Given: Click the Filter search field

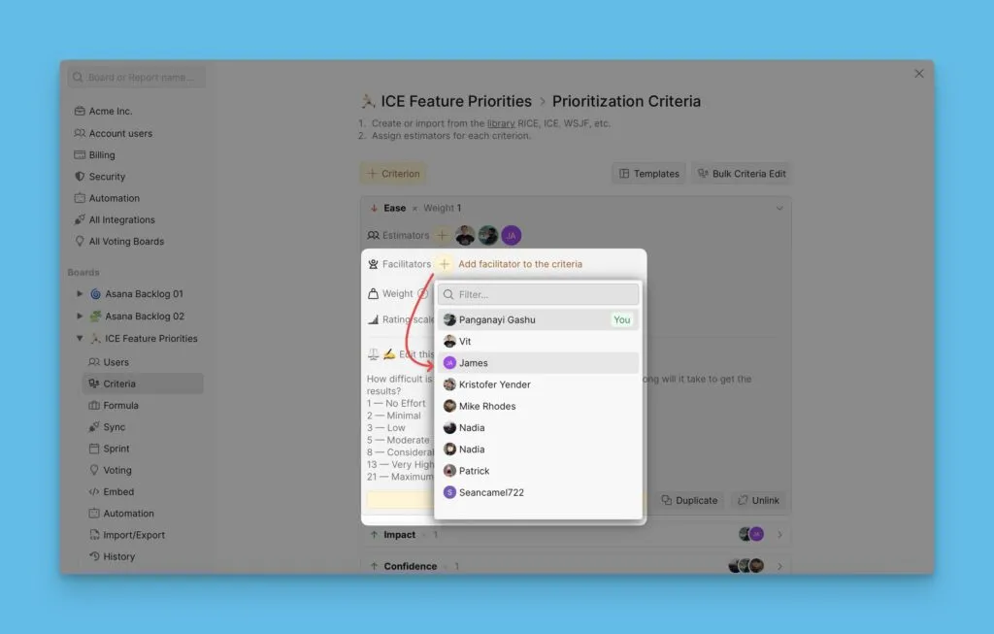Looking at the screenshot, I should (538, 294).
